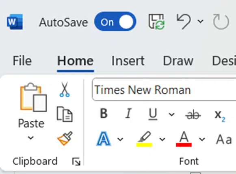Apply the yellow text highlight color
Viewport: 236px width, 174px height.
[x=144, y=139]
